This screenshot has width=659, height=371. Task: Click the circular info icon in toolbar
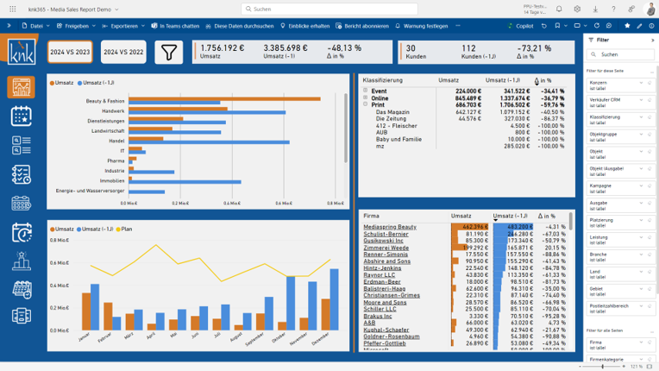coord(651,26)
